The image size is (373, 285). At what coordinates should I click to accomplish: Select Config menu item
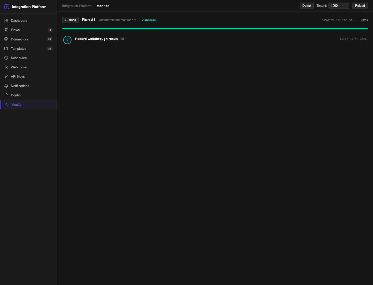pos(28,95)
